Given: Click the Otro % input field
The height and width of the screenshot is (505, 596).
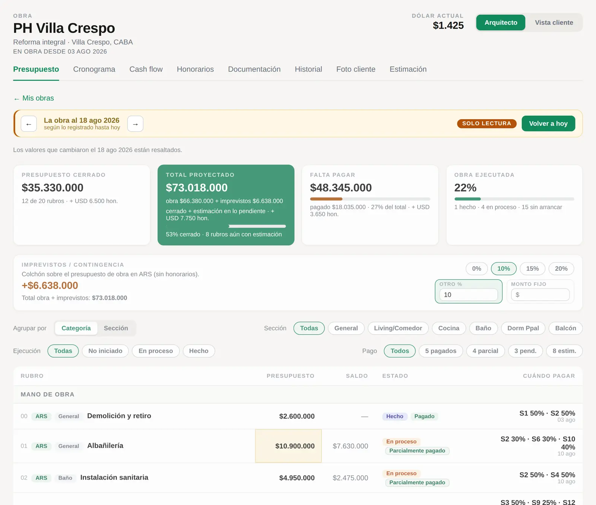Looking at the screenshot, I should pos(469,295).
